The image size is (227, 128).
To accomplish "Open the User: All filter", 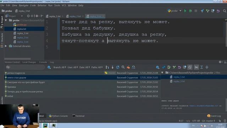I will coord(72,67).
